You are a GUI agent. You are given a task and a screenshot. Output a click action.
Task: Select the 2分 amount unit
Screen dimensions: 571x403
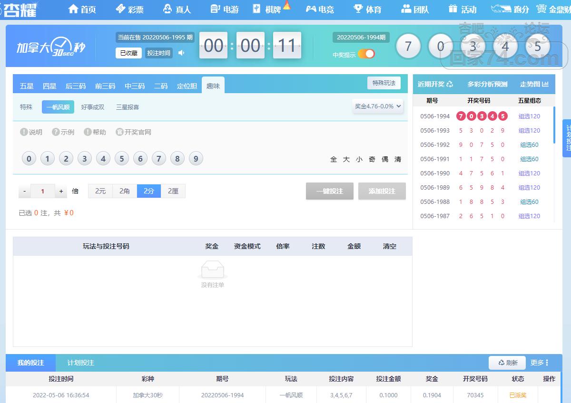[149, 191]
